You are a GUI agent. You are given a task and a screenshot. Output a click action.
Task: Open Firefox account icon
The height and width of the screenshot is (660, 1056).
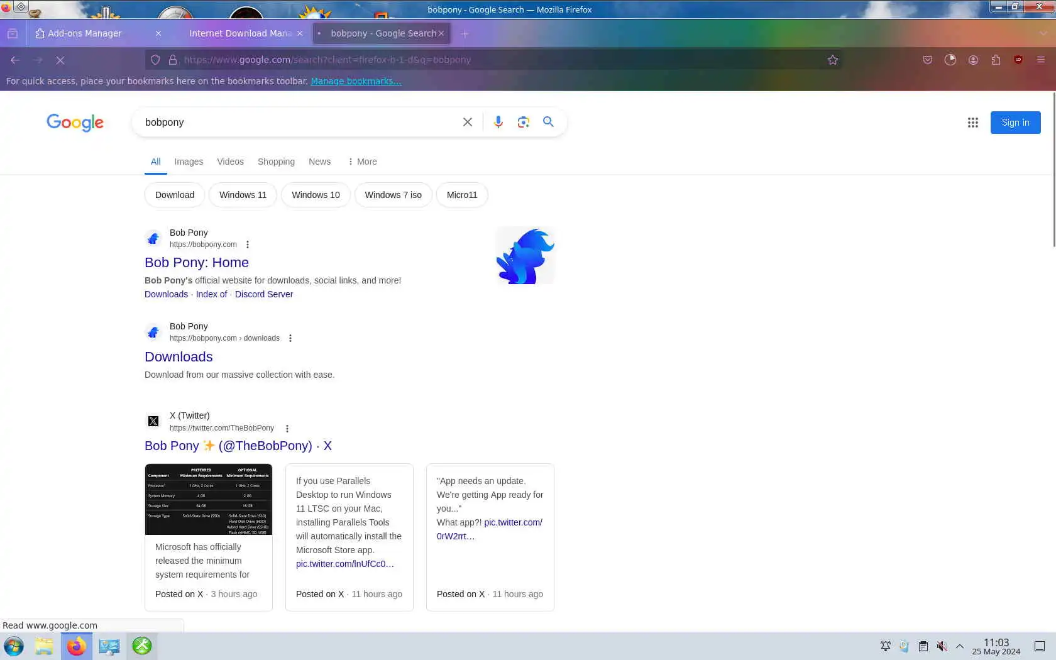coord(973,60)
